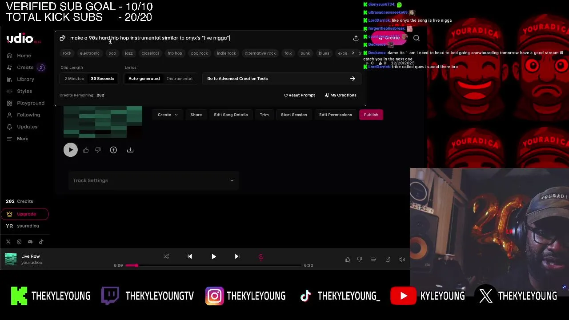Open My Creations
Viewport: 569px width, 320px height.
click(x=341, y=95)
